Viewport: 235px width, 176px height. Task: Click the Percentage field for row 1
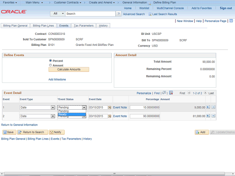[145, 107]
